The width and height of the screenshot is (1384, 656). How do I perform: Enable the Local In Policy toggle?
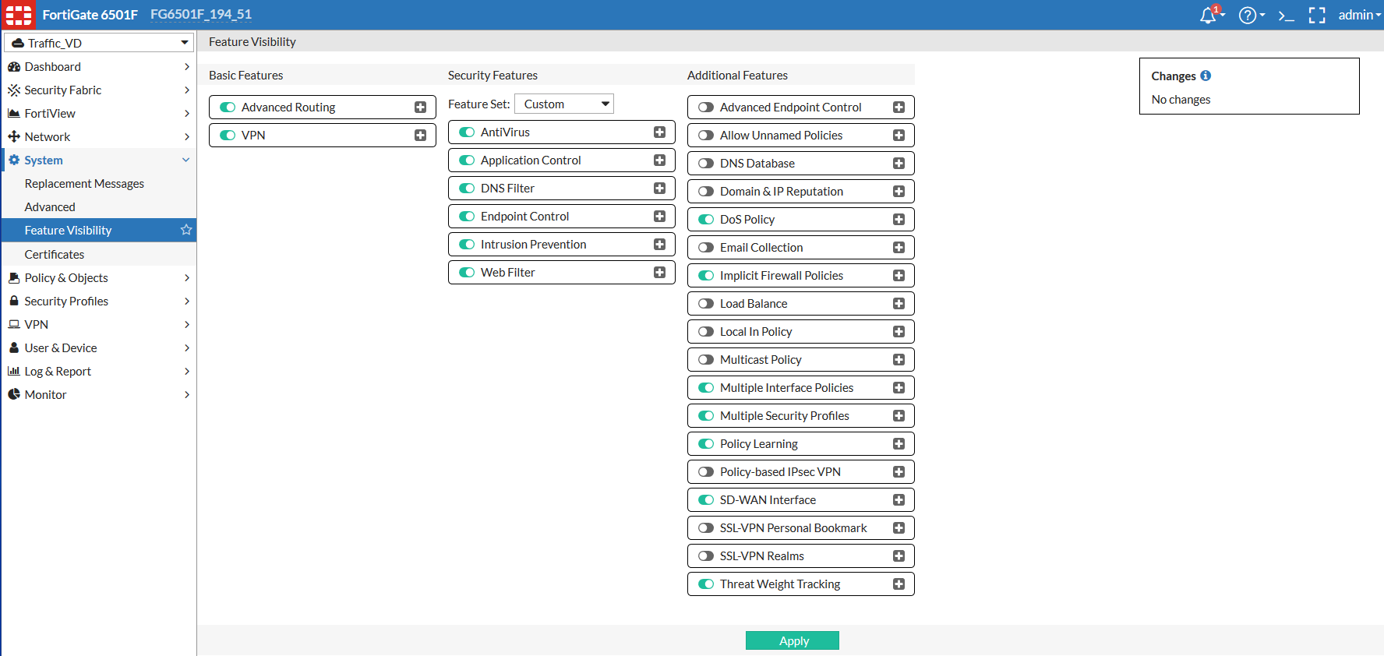pyautogui.click(x=706, y=332)
